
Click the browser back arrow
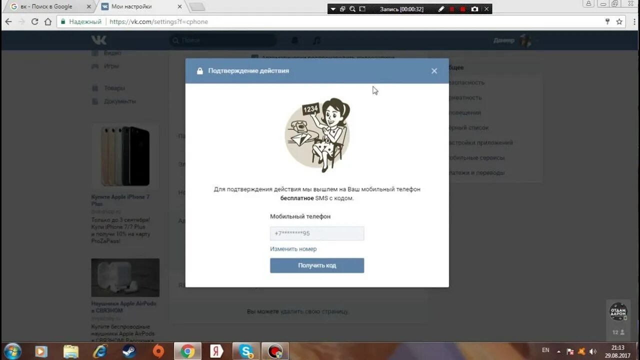click(x=8, y=21)
